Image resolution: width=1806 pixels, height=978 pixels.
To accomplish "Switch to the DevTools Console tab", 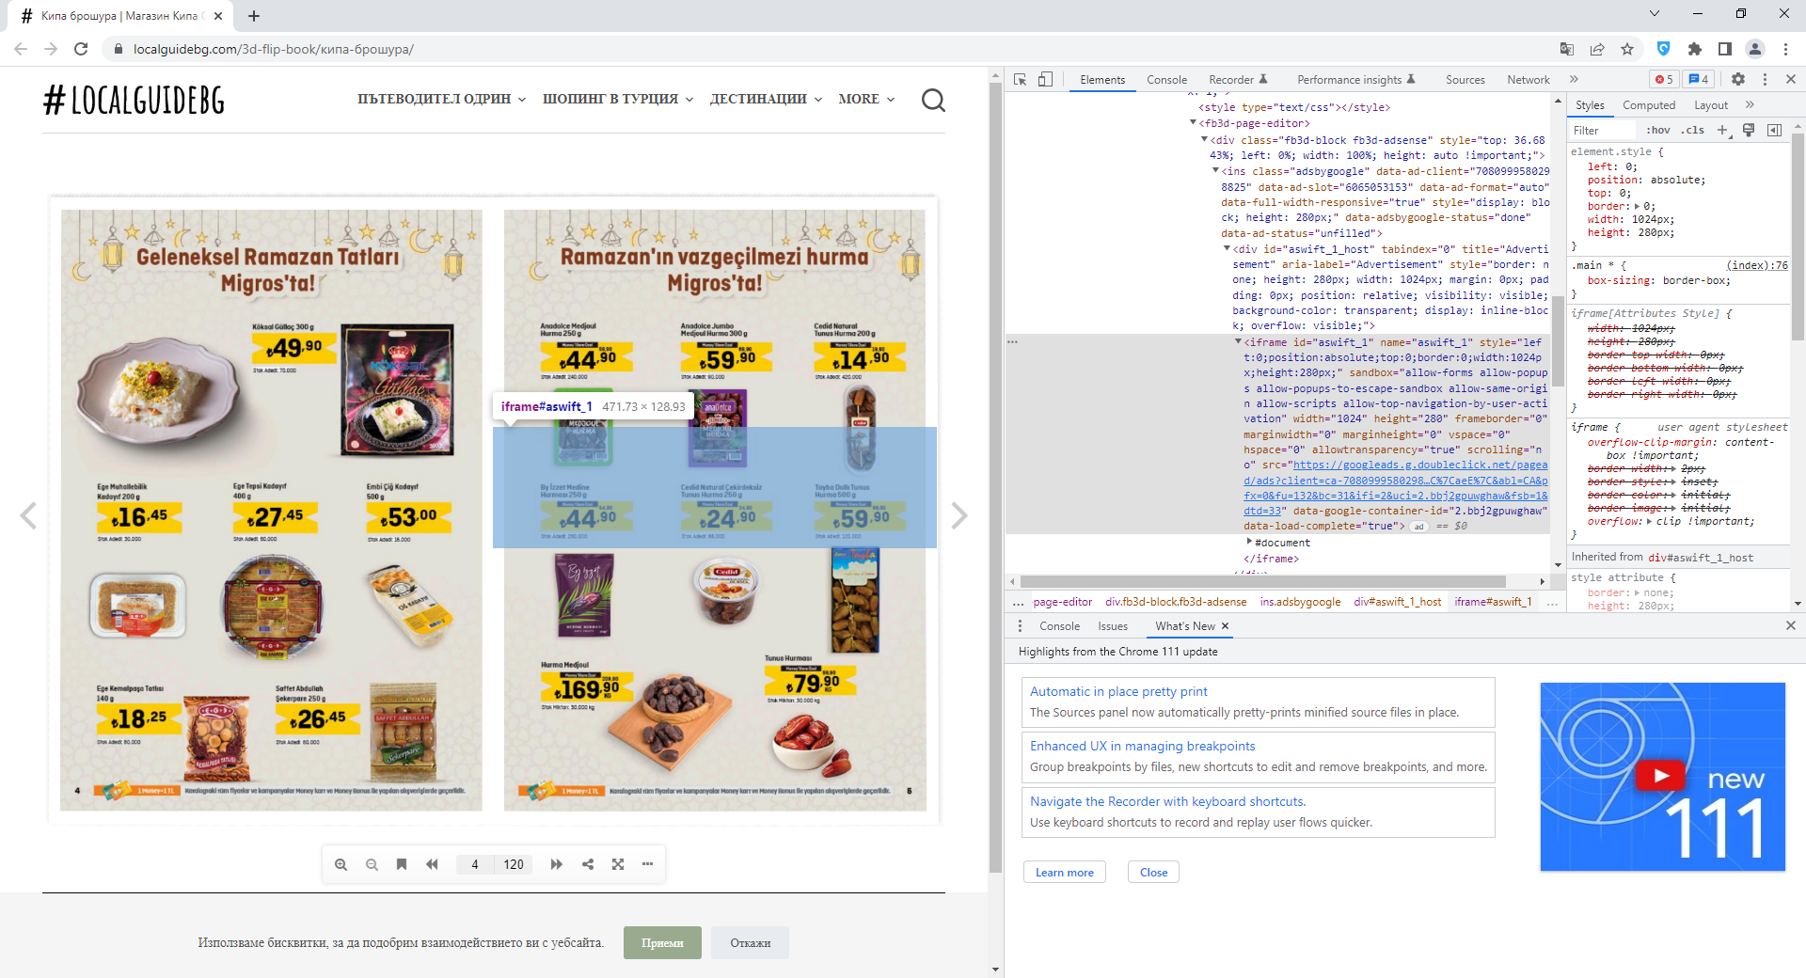I will (1166, 80).
